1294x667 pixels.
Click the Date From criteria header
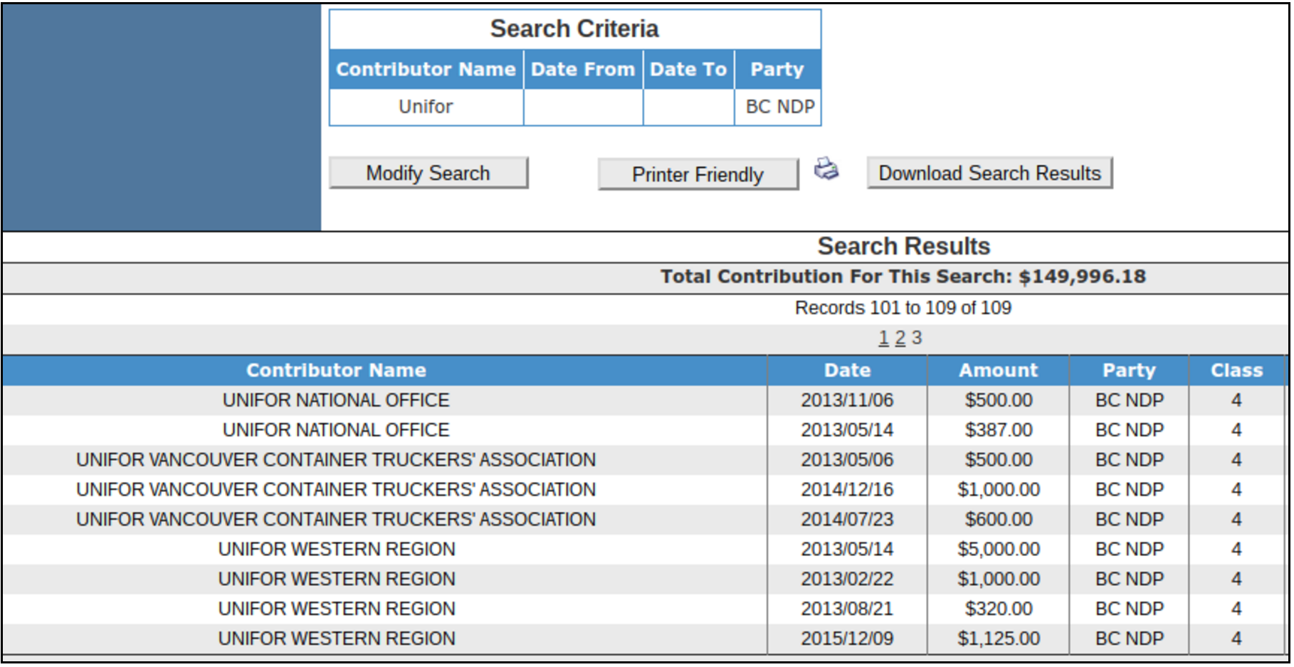[583, 69]
